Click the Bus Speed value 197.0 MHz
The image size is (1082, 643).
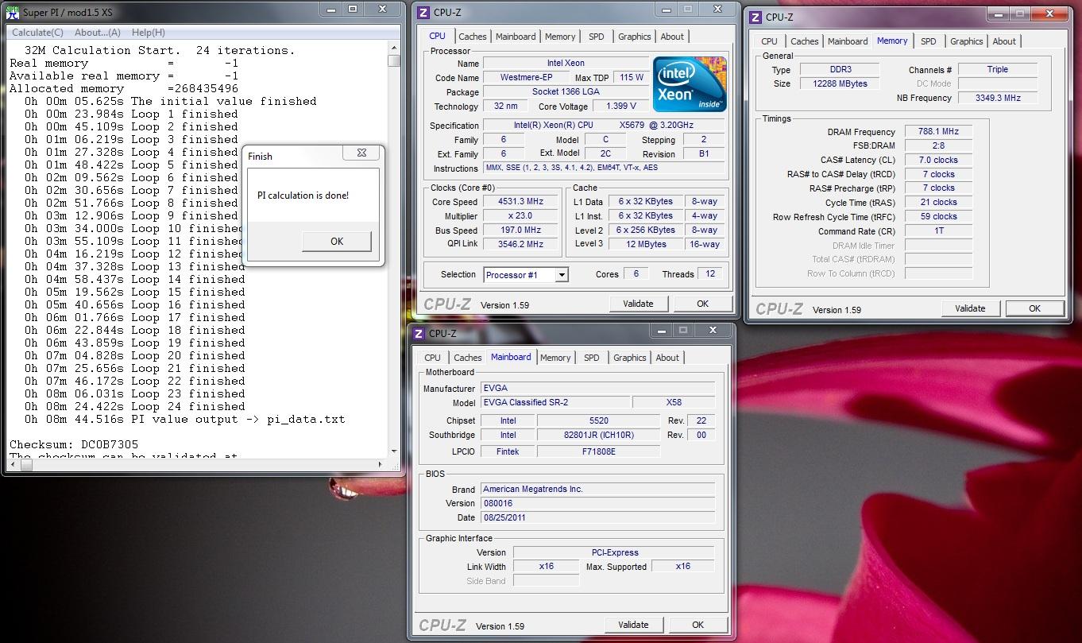click(x=520, y=230)
